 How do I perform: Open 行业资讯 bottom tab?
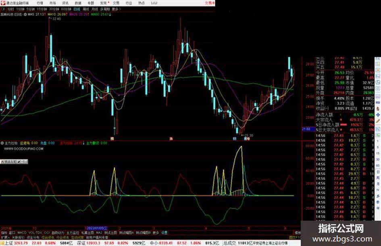coord(63,237)
